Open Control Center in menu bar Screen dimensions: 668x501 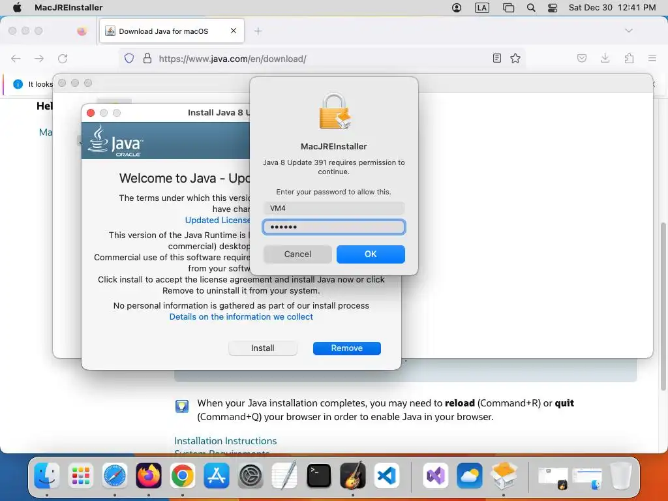click(x=553, y=8)
